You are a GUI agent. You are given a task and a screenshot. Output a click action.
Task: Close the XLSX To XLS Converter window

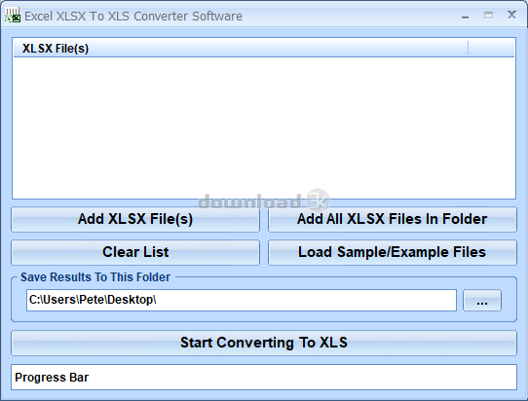(x=511, y=15)
